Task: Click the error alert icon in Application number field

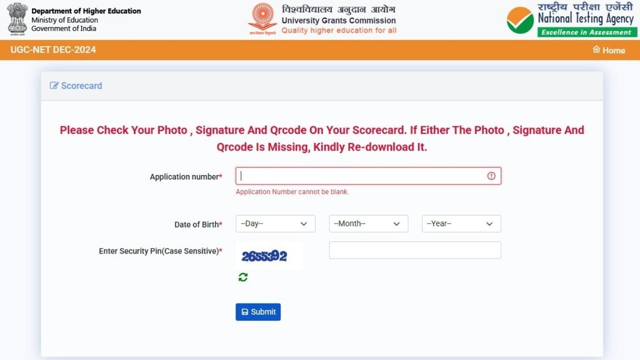Action: click(x=491, y=176)
